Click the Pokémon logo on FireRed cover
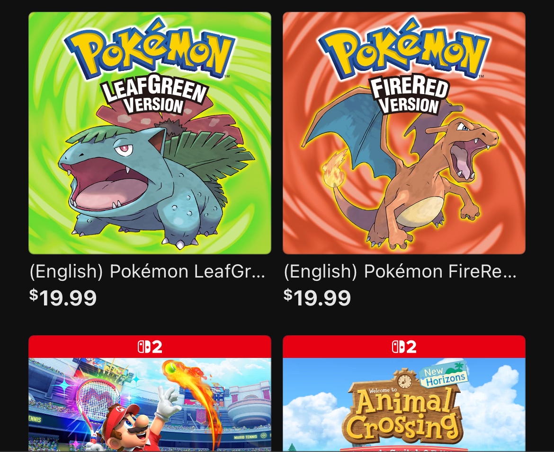554x452 pixels. 404,48
